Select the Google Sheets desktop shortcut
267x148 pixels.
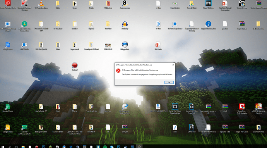click(8, 108)
